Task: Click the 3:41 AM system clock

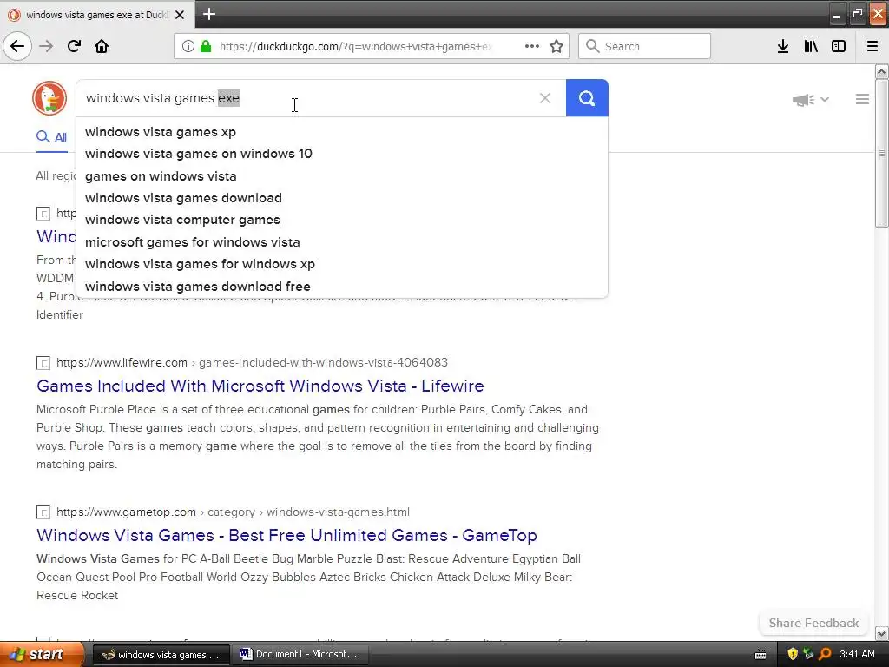Action: pos(857,654)
